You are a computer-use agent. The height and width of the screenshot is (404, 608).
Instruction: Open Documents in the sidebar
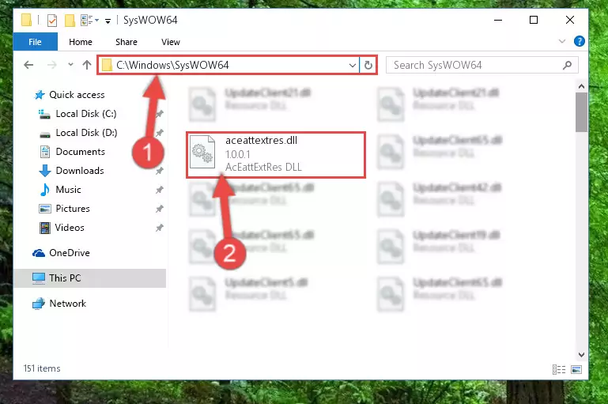[73, 152]
